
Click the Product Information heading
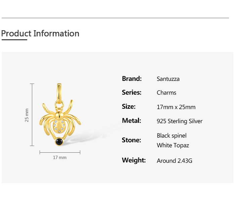pos(40,34)
